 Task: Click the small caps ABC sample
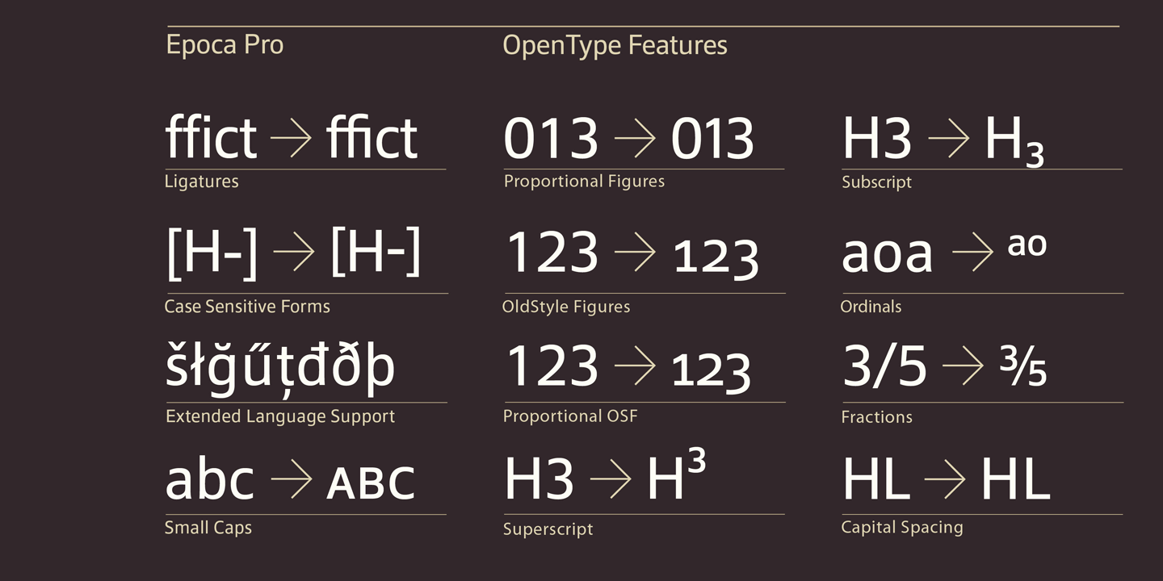pyautogui.click(x=371, y=482)
